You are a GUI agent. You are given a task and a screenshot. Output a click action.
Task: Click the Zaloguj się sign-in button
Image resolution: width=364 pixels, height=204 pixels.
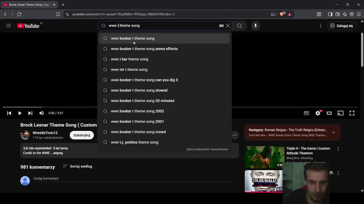(x=341, y=25)
